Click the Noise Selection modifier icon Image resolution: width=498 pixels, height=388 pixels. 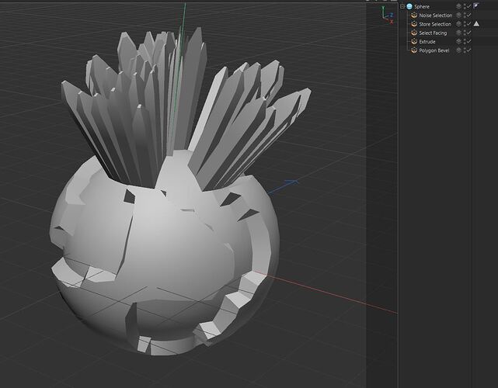414,16
